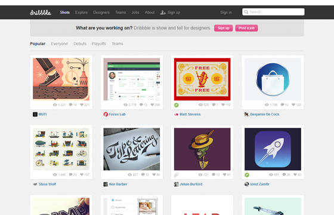Open the FREE hot dog coupon shot thumbnail
The height and width of the screenshot is (215, 334).
pyautogui.click(x=202, y=79)
